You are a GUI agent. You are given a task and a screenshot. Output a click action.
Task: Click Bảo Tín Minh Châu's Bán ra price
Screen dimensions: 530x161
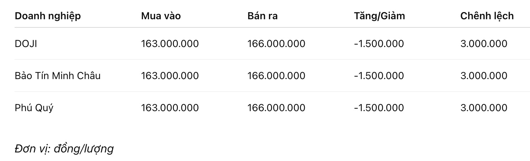click(276, 76)
